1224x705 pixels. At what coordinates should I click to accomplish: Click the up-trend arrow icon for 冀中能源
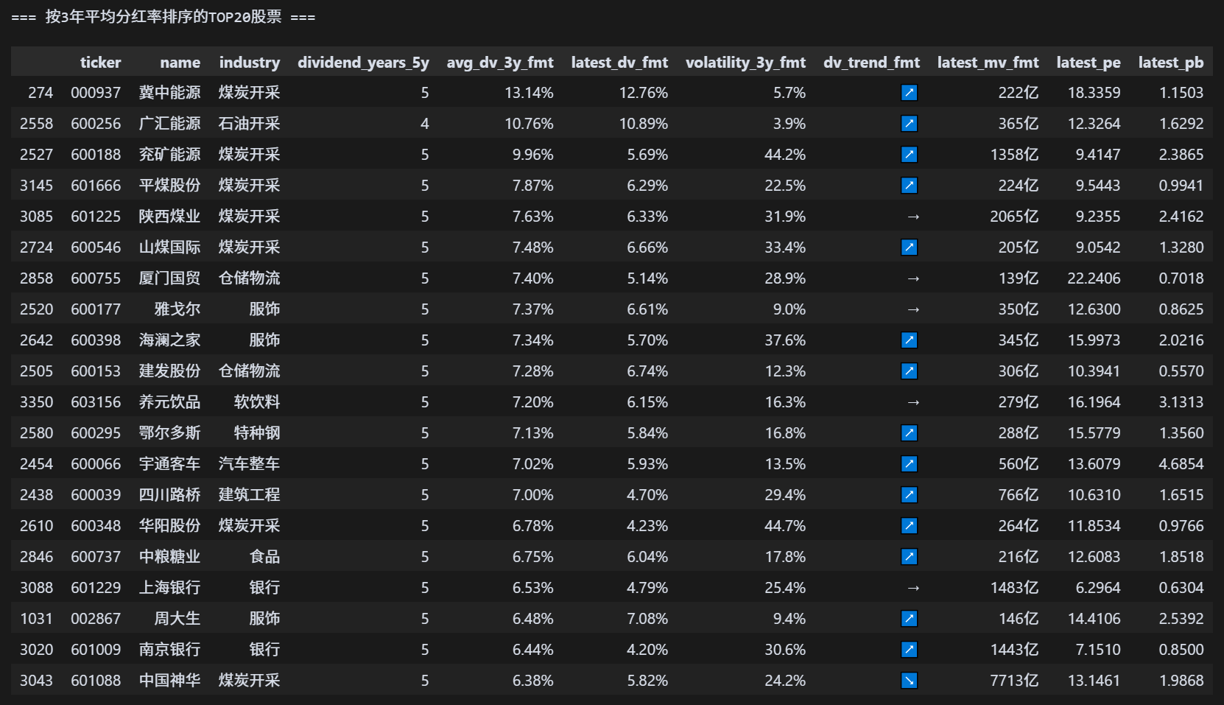(910, 93)
